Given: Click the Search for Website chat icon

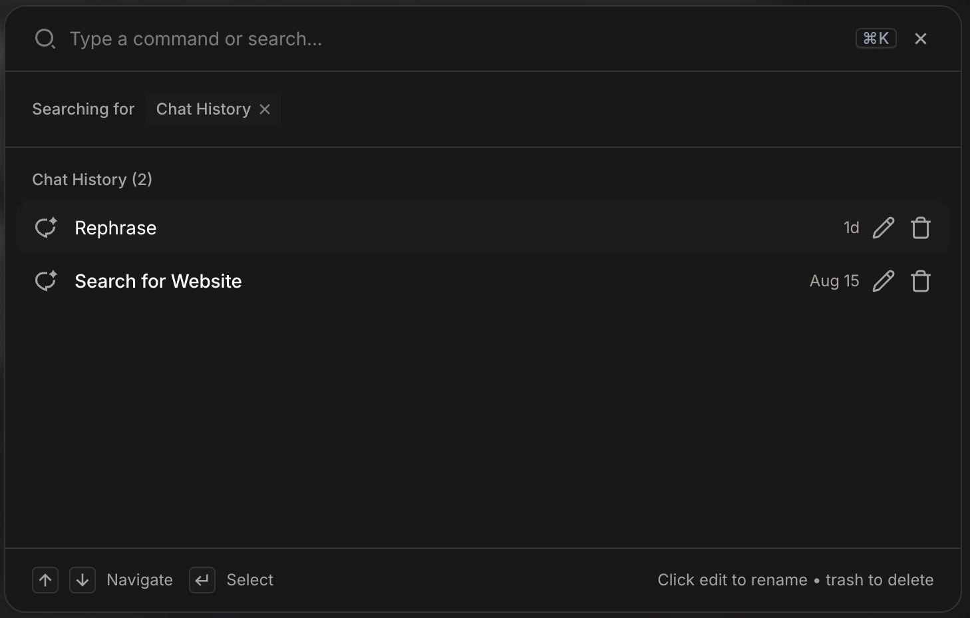Looking at the screenshot, I should point(46,281).
